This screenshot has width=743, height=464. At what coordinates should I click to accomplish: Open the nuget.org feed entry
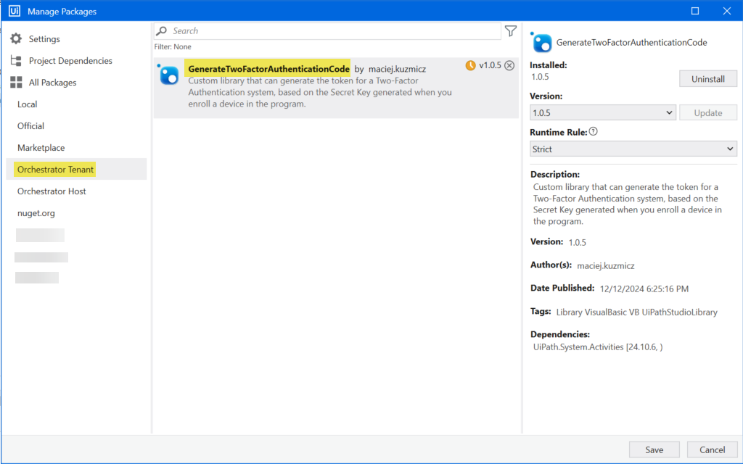click(35, 212)
